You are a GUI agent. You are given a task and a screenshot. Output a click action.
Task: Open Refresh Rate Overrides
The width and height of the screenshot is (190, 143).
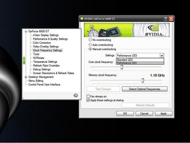click(x=46, y=65)
